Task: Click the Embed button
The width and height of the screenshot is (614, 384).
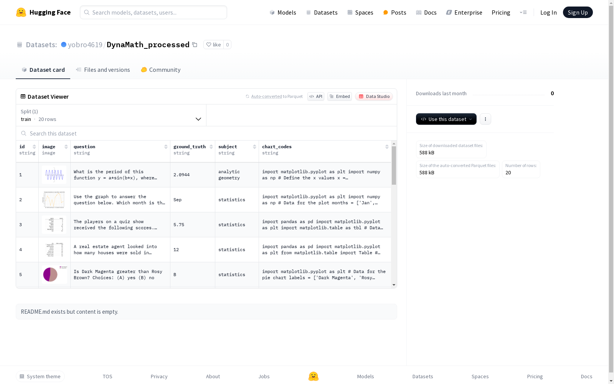Action: point(340,96)
